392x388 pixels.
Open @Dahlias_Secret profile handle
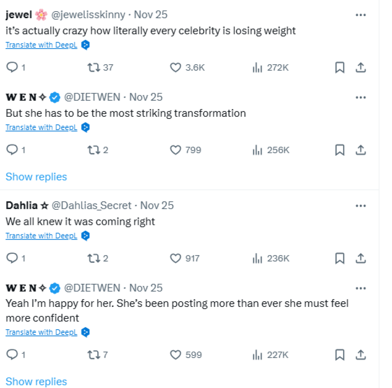(92, 205)
